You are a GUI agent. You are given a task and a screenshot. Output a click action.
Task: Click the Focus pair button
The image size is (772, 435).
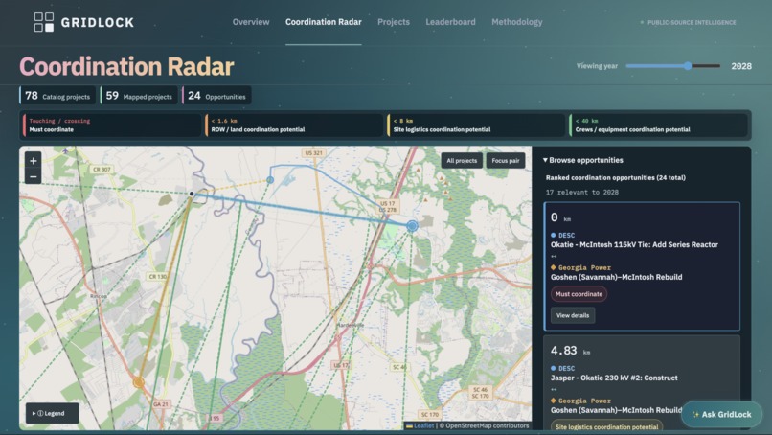coord(506,161)
